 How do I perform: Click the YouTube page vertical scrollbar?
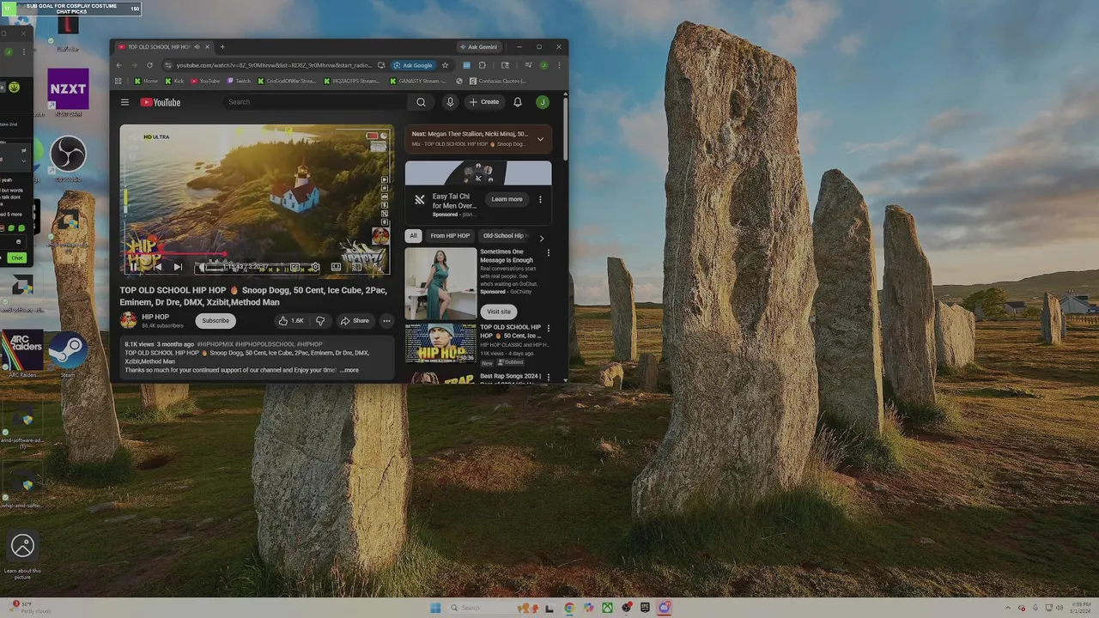point(565,129)
